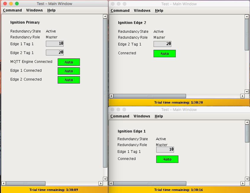Click red close button of Ignition Primary window
The image size is (250, 193).
point(5,4)
